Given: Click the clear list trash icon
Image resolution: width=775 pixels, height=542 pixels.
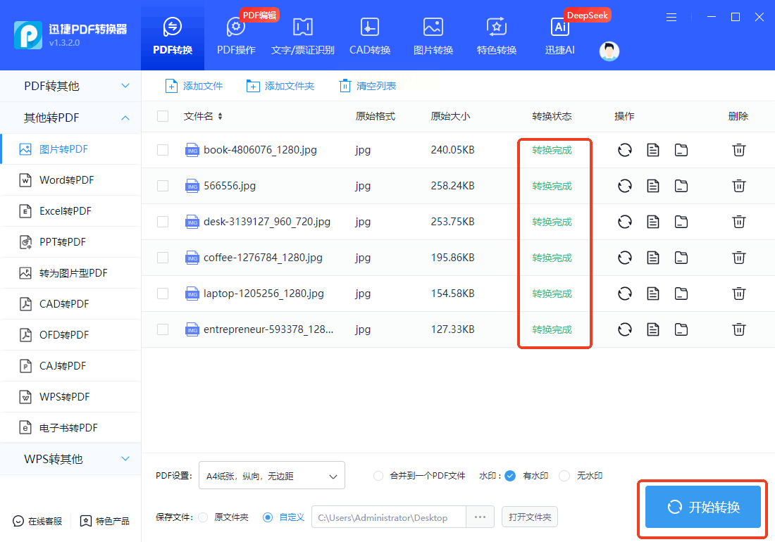Looking at the screenshot, I should point(345,86).
